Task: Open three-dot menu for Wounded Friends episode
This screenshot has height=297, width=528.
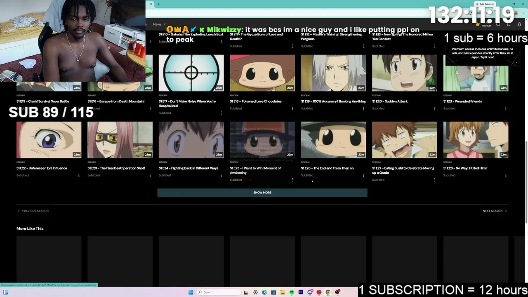Action: point(506,108)
